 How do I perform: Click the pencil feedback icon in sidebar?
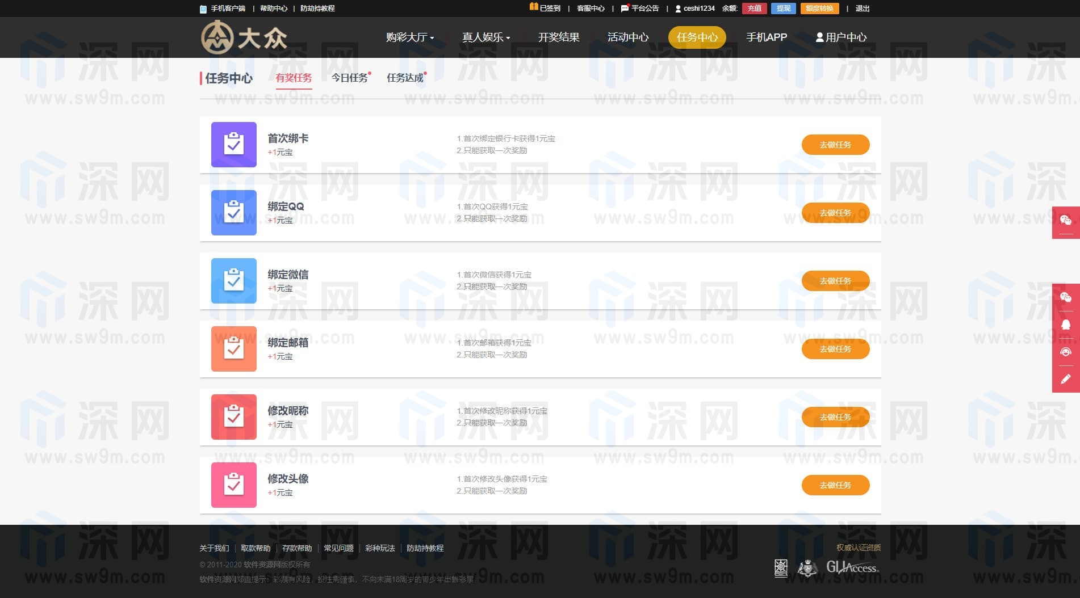[x=1066, y=379]
